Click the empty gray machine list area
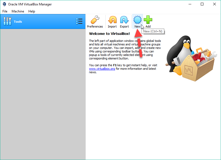The height and width of the screenshot is (160, 221). [x=43, y=92]
